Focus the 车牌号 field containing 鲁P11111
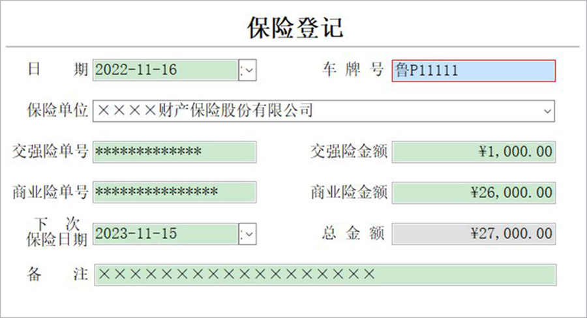This screenshot has width=587, height=318. click(x=474, y=71)
